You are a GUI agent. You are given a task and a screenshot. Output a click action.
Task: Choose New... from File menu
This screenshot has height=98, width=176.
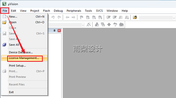coord(25,17)
